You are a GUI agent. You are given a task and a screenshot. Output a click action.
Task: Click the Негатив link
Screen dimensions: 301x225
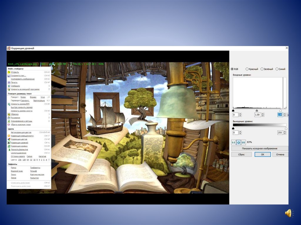42,157
